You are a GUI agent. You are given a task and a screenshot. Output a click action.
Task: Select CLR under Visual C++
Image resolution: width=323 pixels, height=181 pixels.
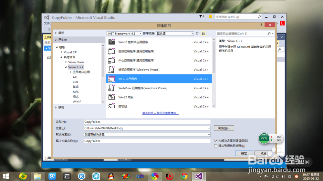75,82
